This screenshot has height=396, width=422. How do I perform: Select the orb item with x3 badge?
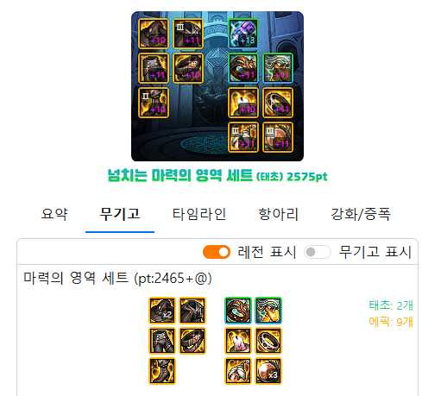click(268, 371)
